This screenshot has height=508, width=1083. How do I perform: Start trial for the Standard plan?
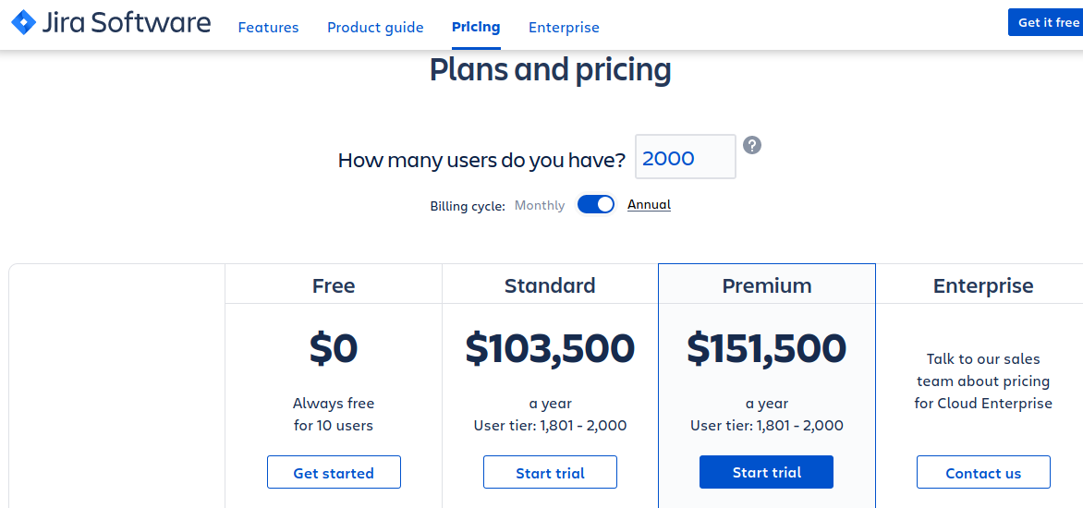click(x=550, y=473)
